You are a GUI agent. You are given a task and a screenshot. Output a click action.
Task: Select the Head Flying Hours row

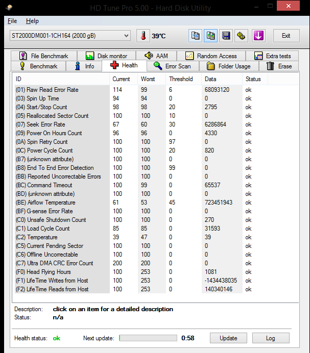[141, 272]
